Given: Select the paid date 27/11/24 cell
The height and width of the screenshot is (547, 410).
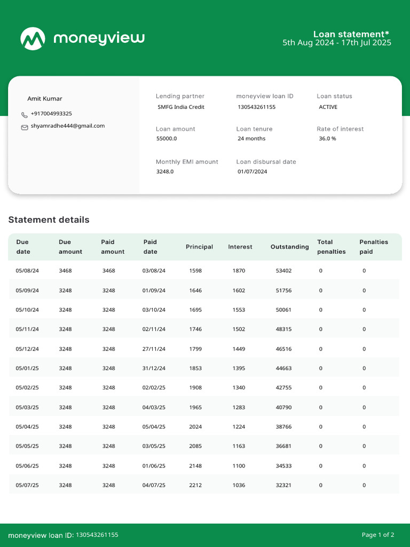Looking at the screenshot, I should (x=154, y=349).
